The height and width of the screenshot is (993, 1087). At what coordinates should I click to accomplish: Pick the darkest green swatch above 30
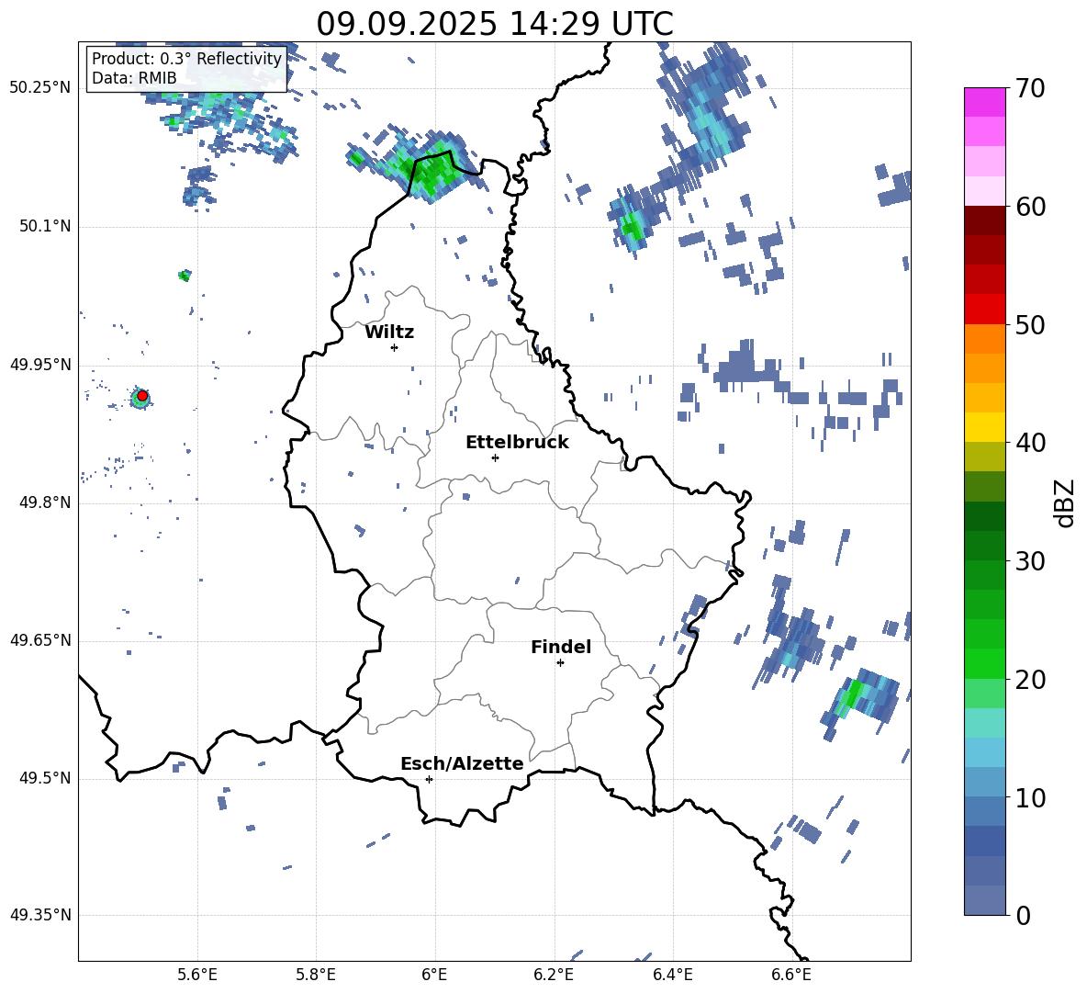coord(984,516)
